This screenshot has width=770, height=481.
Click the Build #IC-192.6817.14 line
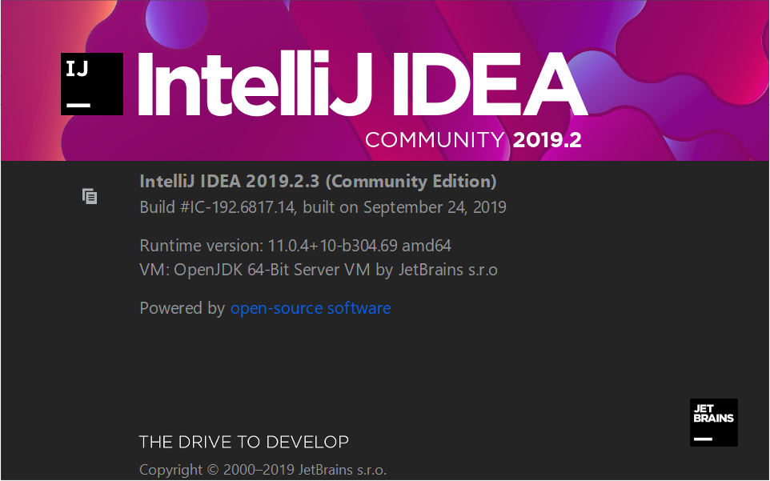[x=323, y=207]
